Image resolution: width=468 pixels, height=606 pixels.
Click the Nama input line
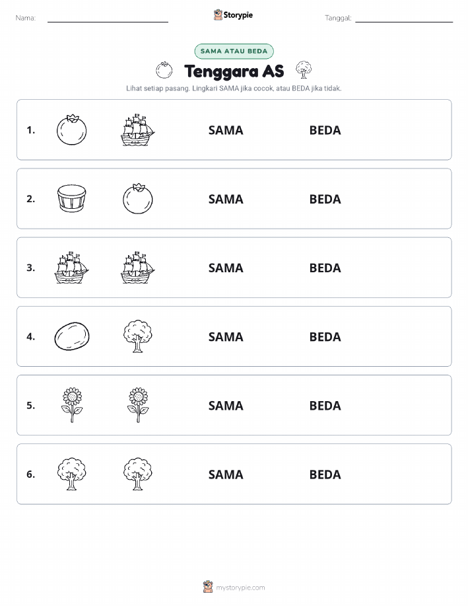108,18
